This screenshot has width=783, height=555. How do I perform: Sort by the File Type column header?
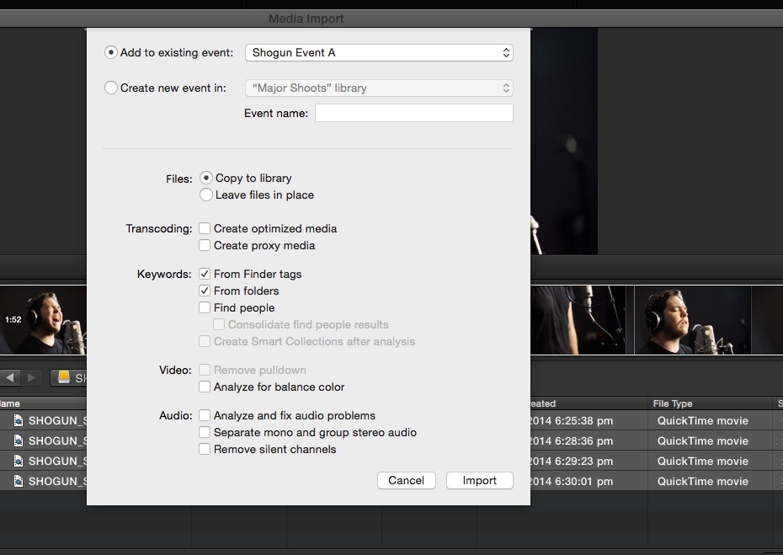(673, 403)
